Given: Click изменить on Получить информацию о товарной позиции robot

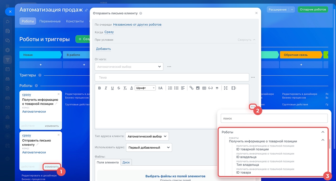Looking at the screenshot, I should 52,126.
